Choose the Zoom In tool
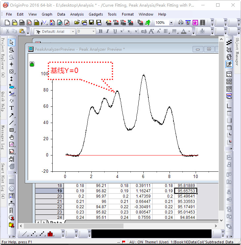This screenshot has width=241, height=245. (x=11, y=50)
